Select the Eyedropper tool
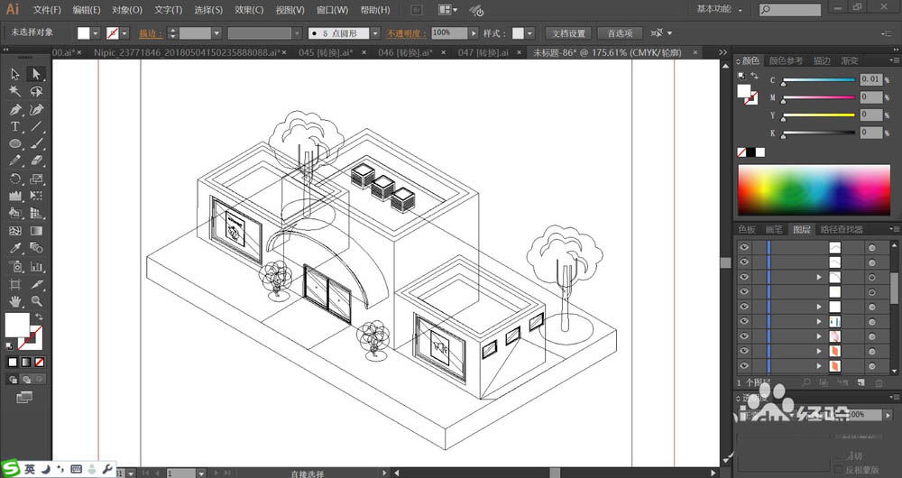This screenshot has height=478, width=902. 15,249
